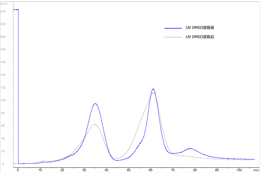
Task: Select the legend label UV DMSO浸泡后
Action: 200,37
